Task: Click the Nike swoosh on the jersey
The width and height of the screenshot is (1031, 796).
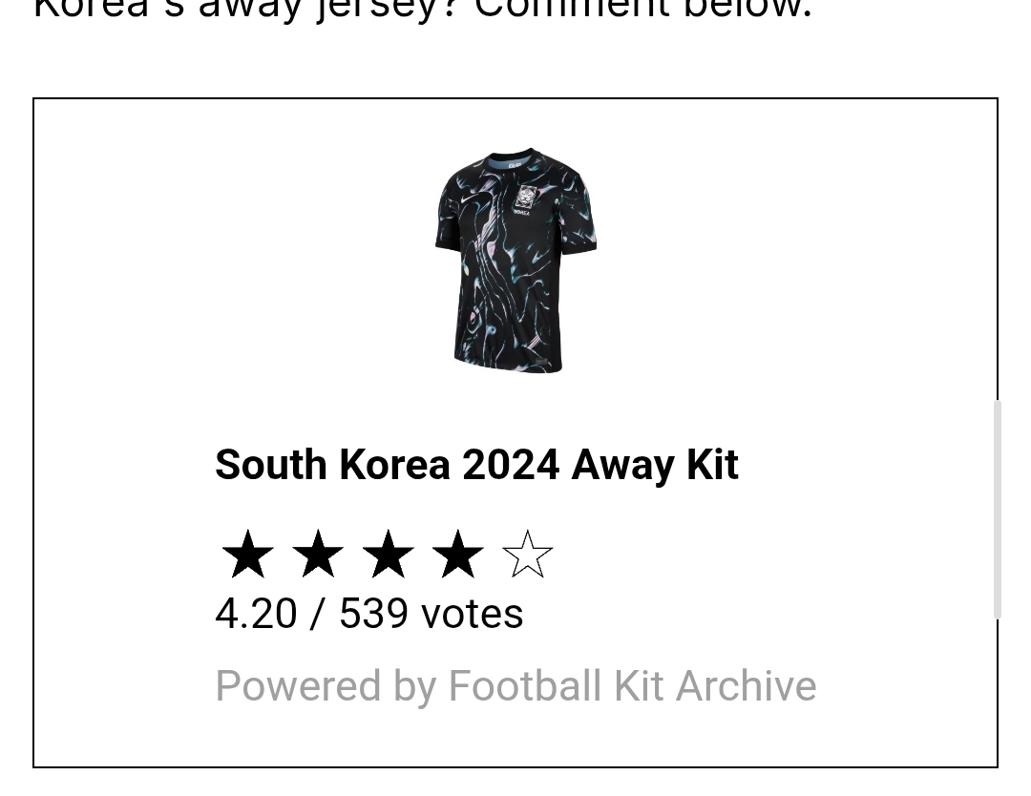Action: tap(466, 198)
